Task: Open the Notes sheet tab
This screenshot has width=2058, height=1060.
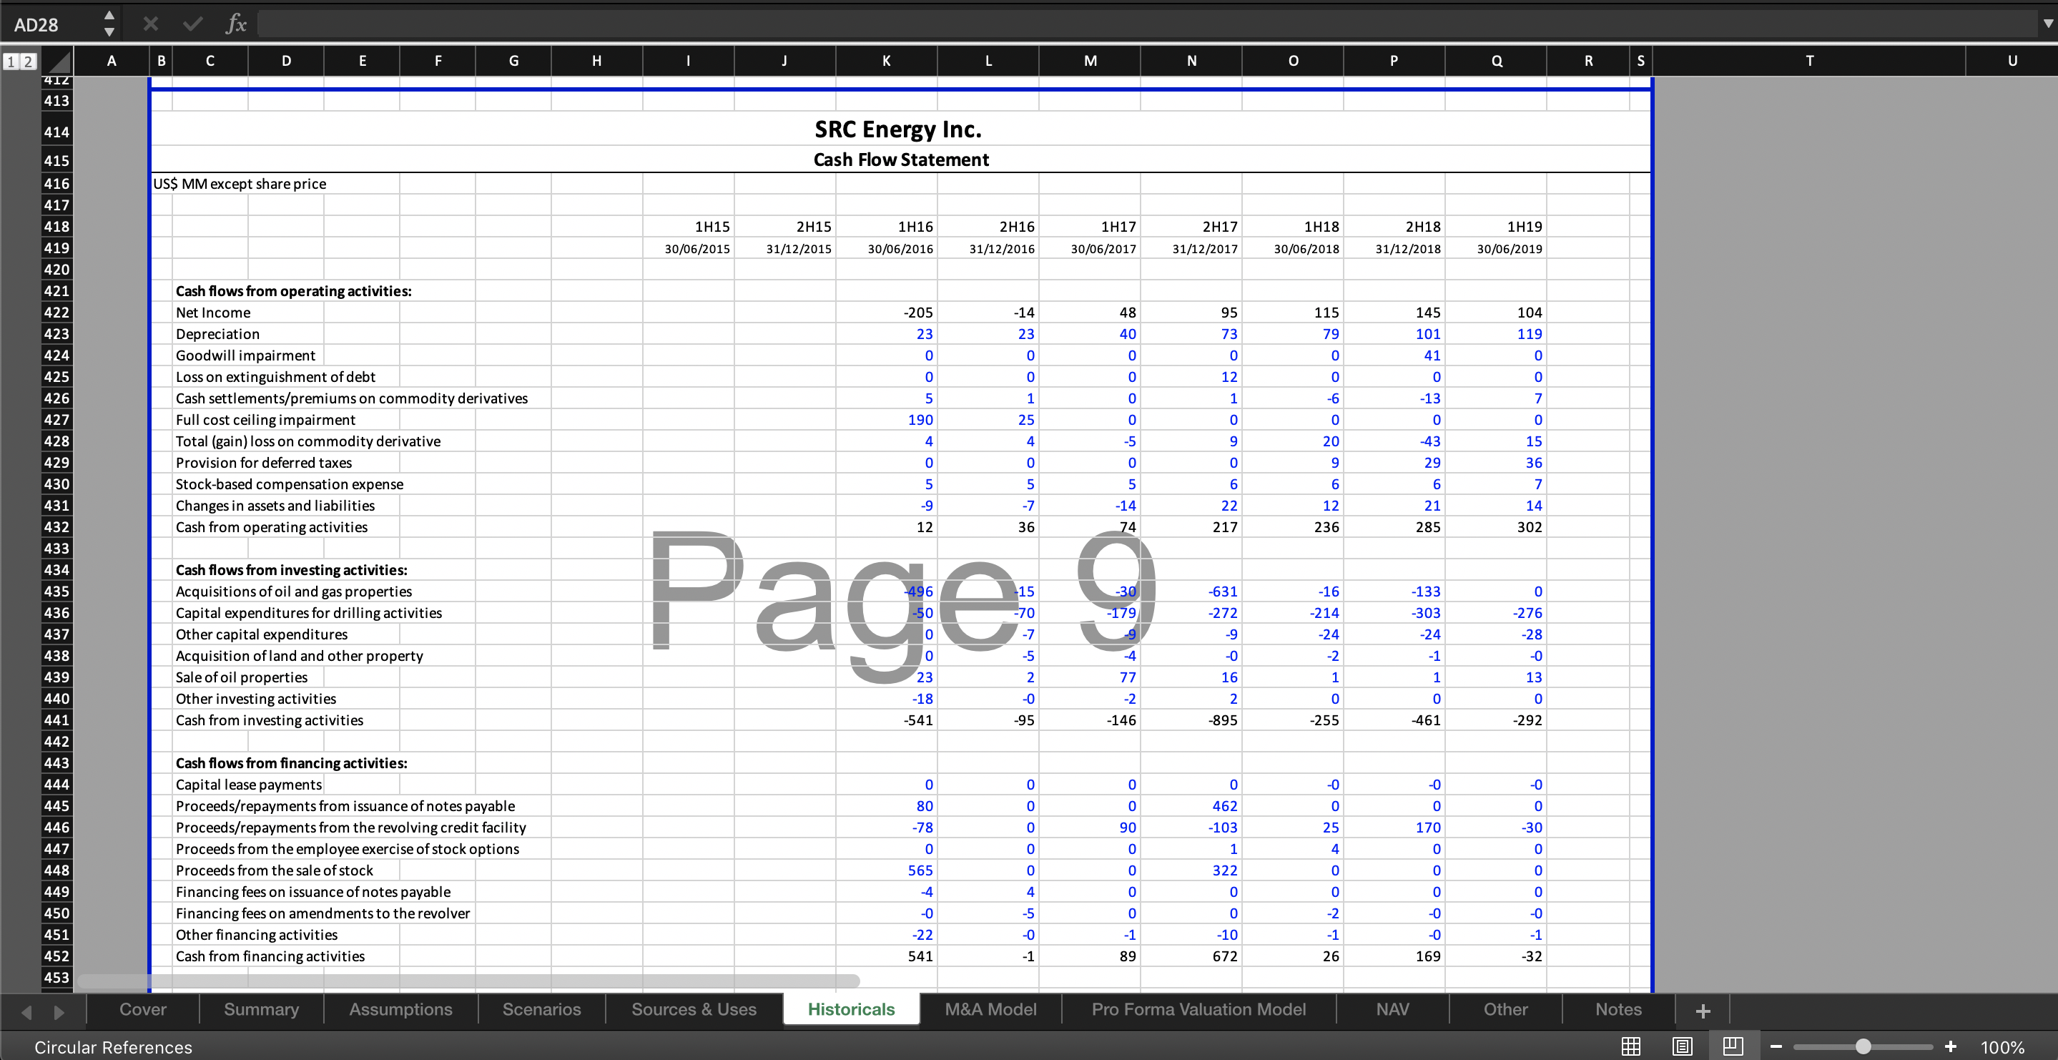Action: pyautogui.click(x=1618, y=1009)
